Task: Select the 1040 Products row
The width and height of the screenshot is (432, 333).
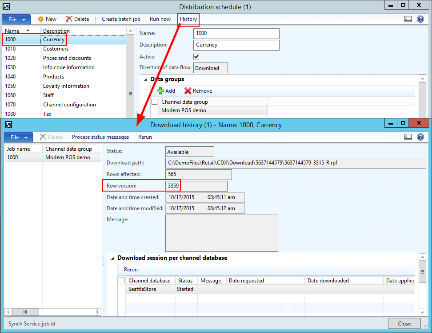Action: [x=64, y=77]
